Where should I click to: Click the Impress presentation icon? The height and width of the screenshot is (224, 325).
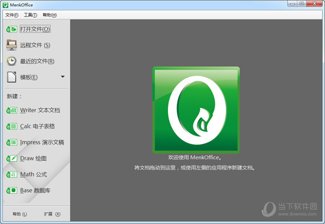click(11, 142)
